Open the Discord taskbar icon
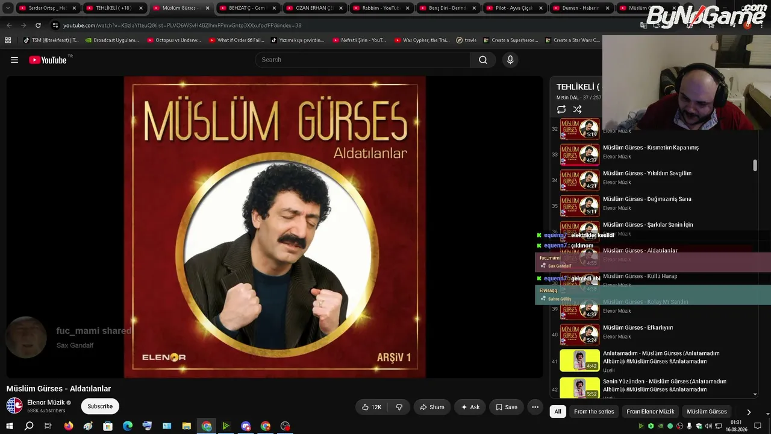Screen dimensions: 771x434 [x=246, y=426]
